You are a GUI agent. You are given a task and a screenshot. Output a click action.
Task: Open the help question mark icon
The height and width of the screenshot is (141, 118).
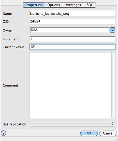[x=3, y=133]
